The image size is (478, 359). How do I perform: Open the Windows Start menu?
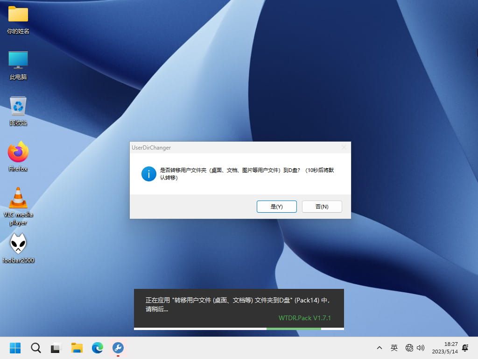pyautogui.click(x=15, y=348)
